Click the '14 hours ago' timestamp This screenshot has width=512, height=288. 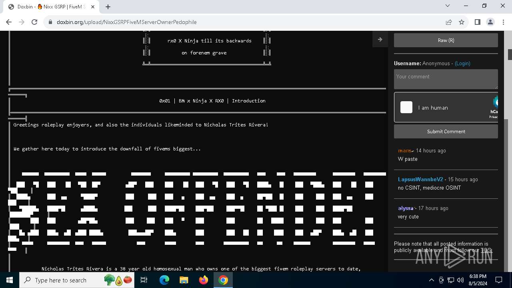click(431, 150)
